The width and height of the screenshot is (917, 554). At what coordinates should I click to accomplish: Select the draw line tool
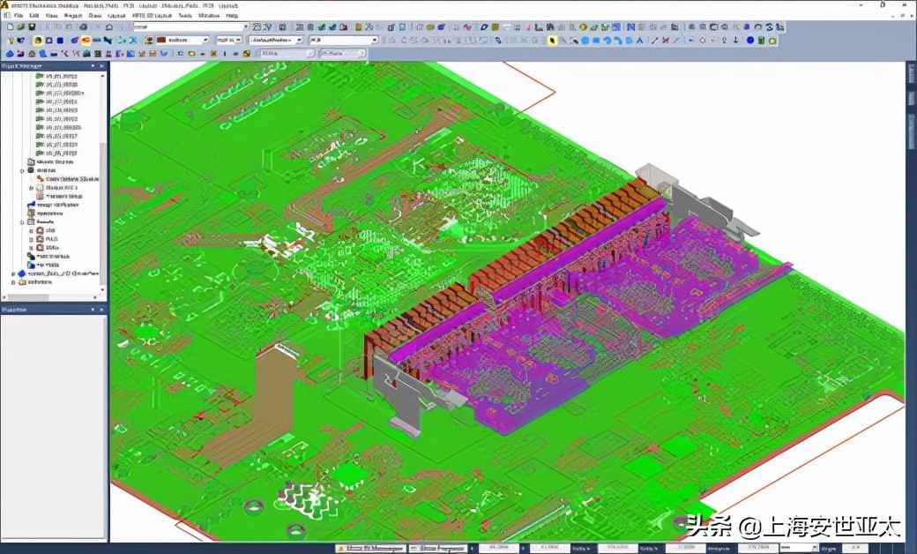(653, 41)
